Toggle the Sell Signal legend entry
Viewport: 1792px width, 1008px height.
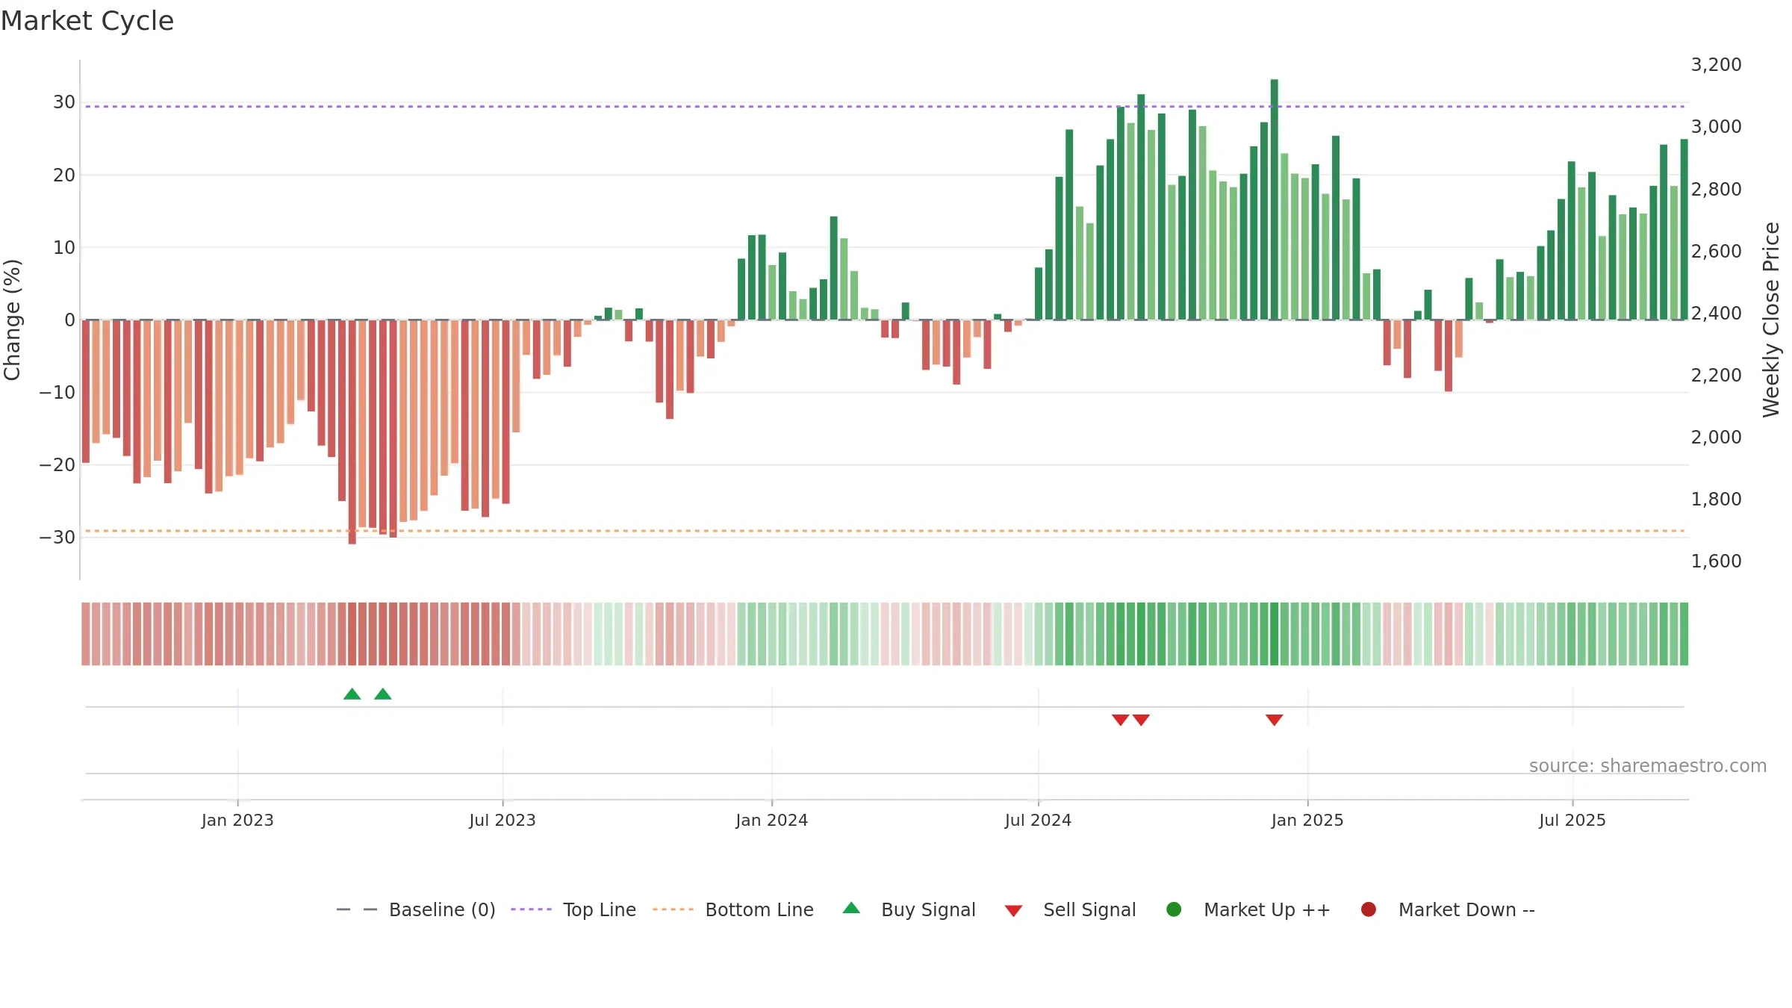1070,909
